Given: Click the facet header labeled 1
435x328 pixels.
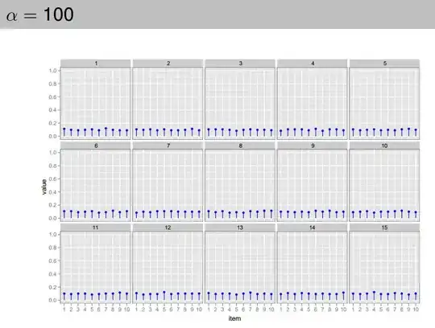Looking at the screenshot, I should (x=95, y=64).
